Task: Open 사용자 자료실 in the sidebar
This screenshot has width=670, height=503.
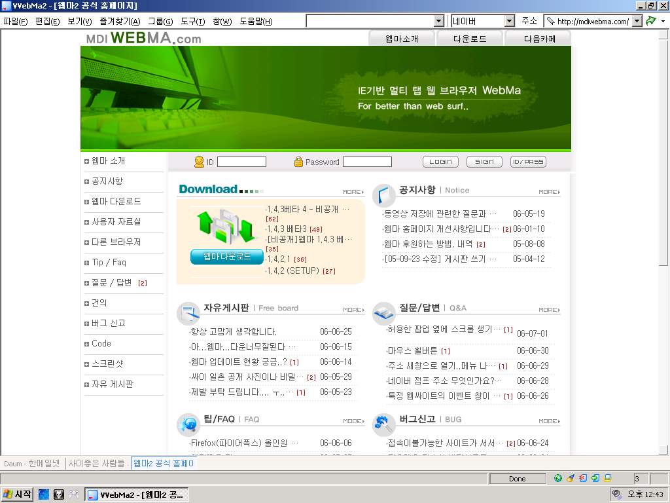Action: tap(116, 221)
